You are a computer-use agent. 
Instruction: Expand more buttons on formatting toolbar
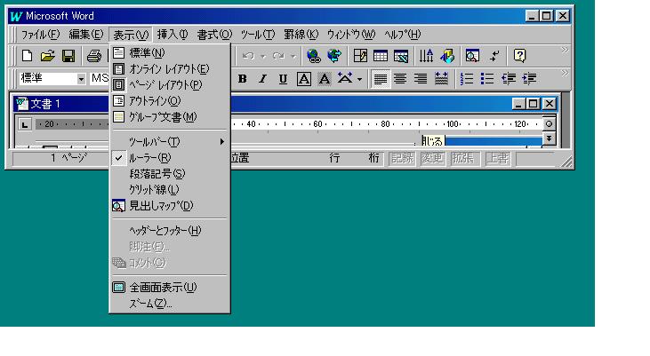click(x=565, y=74)
